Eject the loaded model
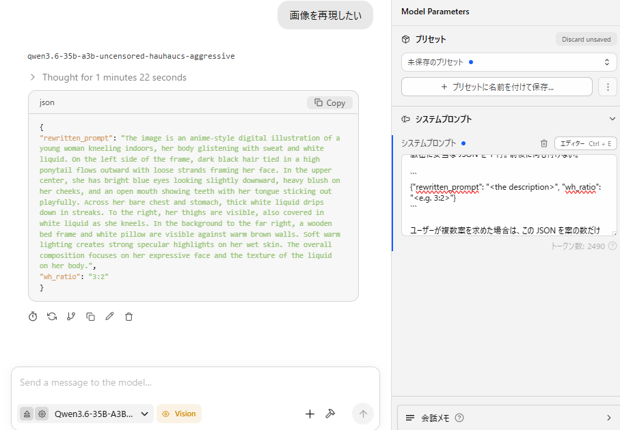 27,414
